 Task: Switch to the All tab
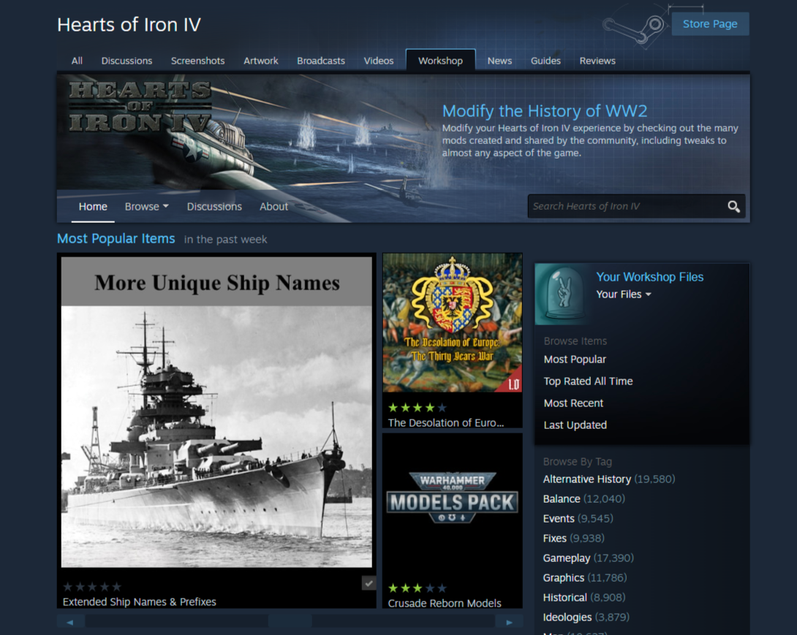click(x=77, y=61)
